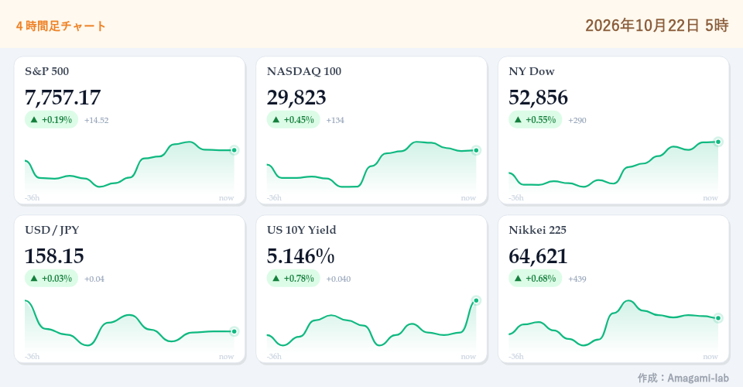Open the US 10Y Yield sparkline chart
Viewport: 743px width, 387px height.
point(372,325)
